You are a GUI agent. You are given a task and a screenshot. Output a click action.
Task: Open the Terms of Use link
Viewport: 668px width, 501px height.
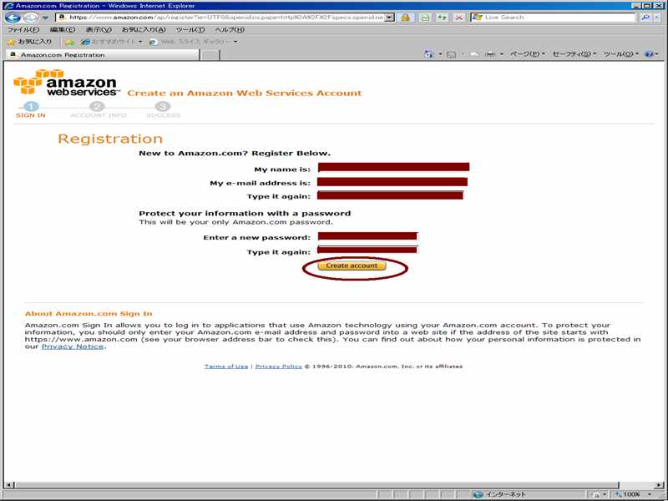point(225,367)
